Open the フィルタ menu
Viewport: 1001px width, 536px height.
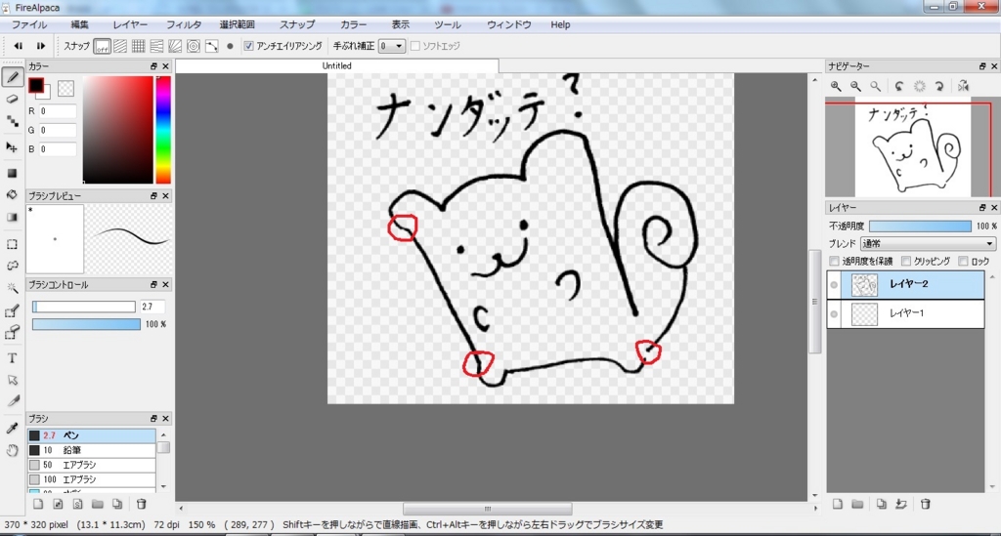[184, 24]
